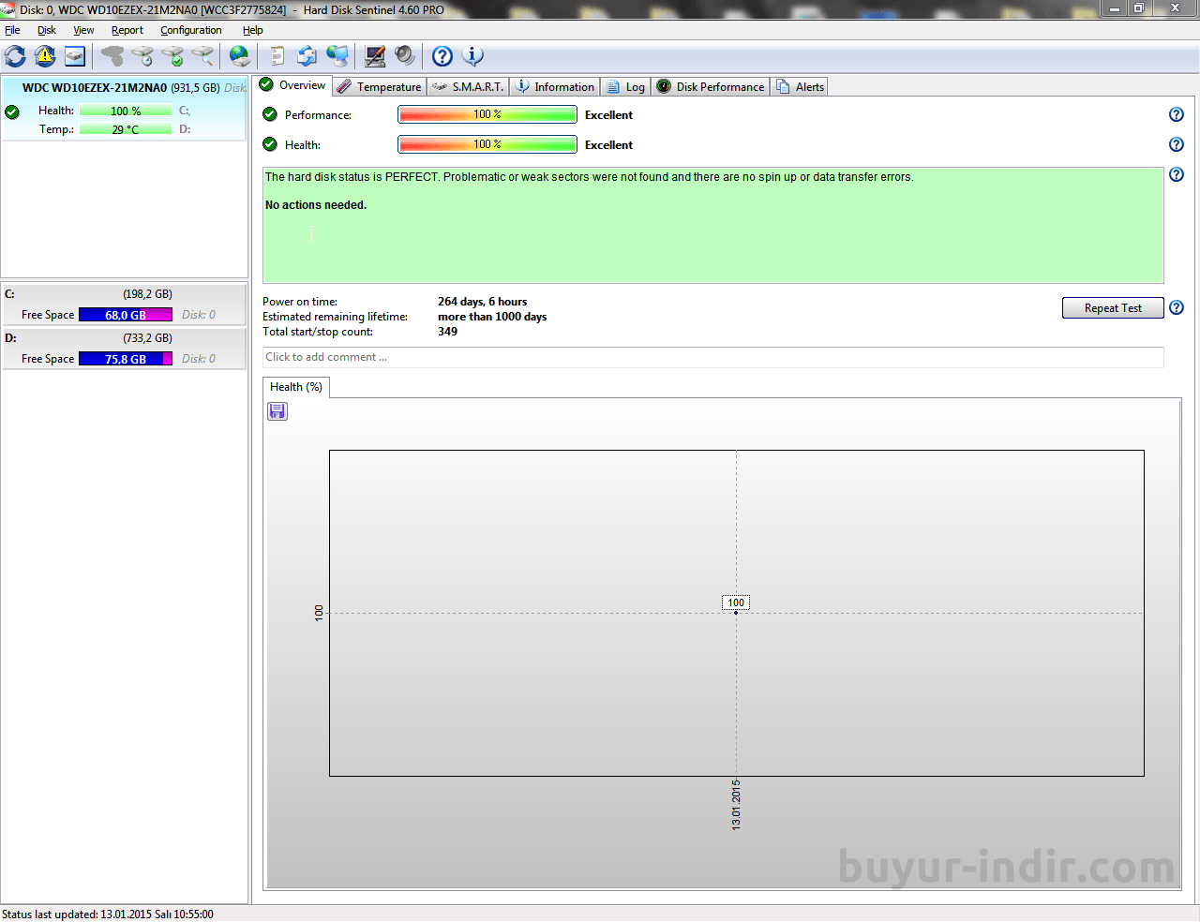Click the help icon beside Health row
Image resolution: width=1200 pixels, height=922 pixels.
point(1177,144)
